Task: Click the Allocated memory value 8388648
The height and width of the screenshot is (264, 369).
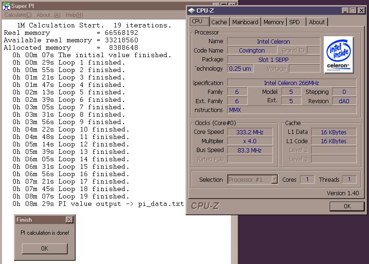Action: 124,47
